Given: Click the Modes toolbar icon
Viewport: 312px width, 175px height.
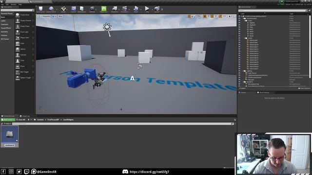Looking at the screenshot, I should [x=63, y=9].
